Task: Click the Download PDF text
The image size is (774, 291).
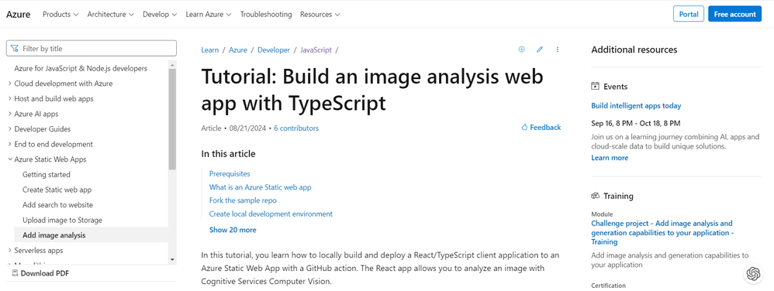Action: [x=44, y=273]
